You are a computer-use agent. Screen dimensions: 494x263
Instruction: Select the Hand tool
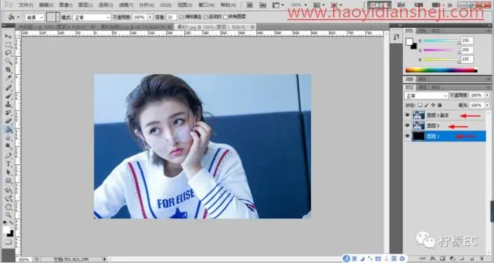pyautogui.click(x=8, y=207)
